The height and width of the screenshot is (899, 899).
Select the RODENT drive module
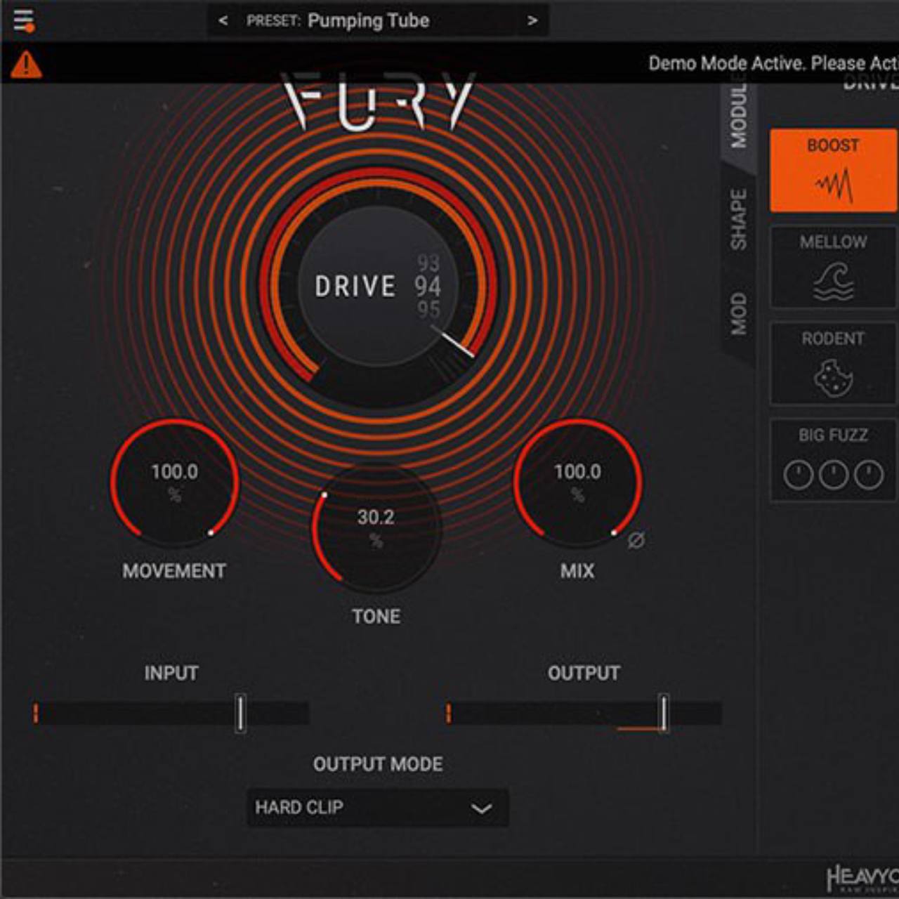(833, 363)
